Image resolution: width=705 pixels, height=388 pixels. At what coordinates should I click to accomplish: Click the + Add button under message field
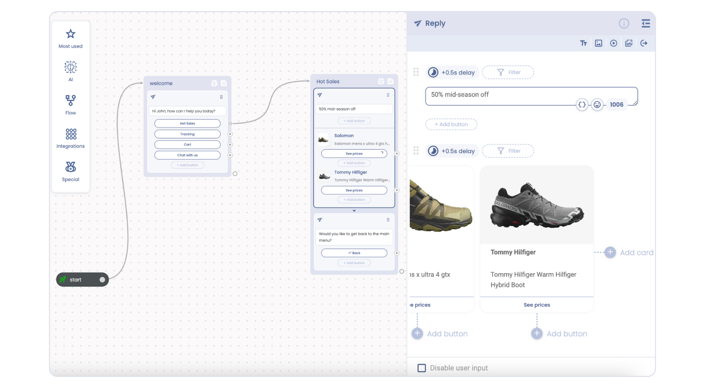coord(451,124)
